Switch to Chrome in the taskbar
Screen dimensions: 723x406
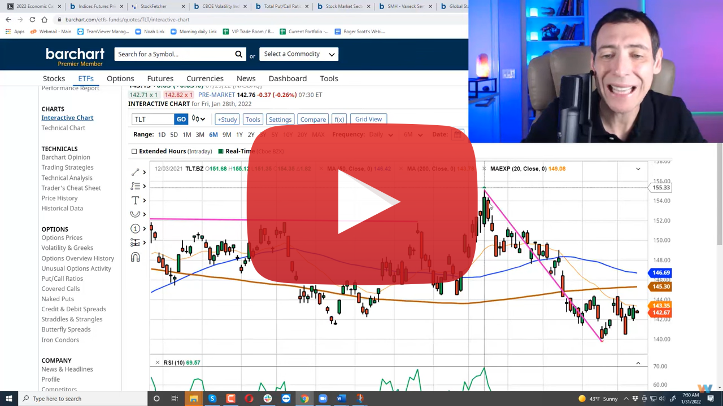coord(304,399)
